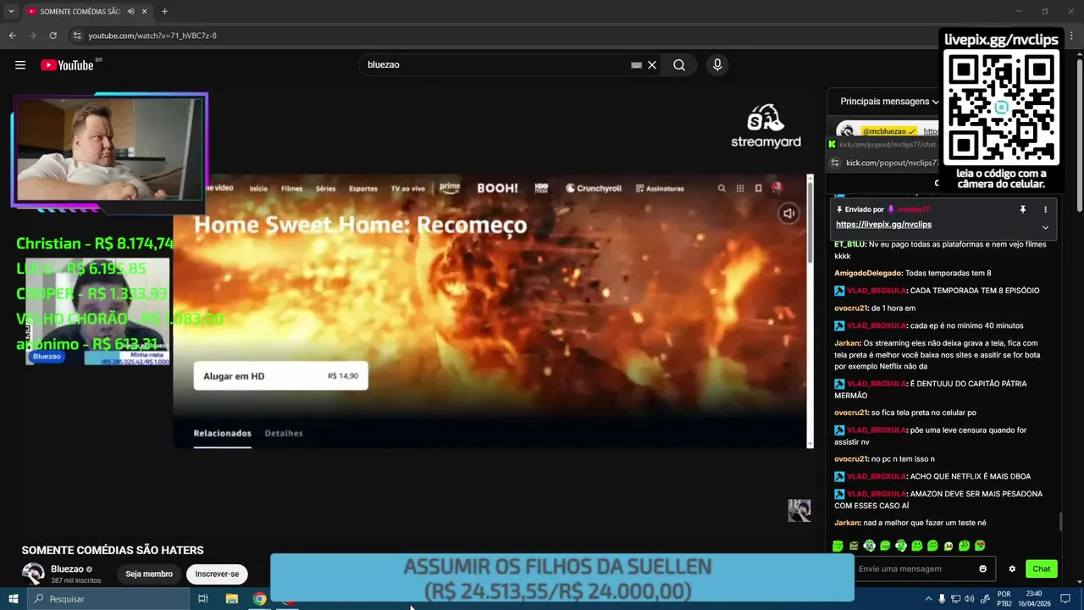Open the HBO Max channel
The image size is (1084, 610).
[x=541, y=188]
